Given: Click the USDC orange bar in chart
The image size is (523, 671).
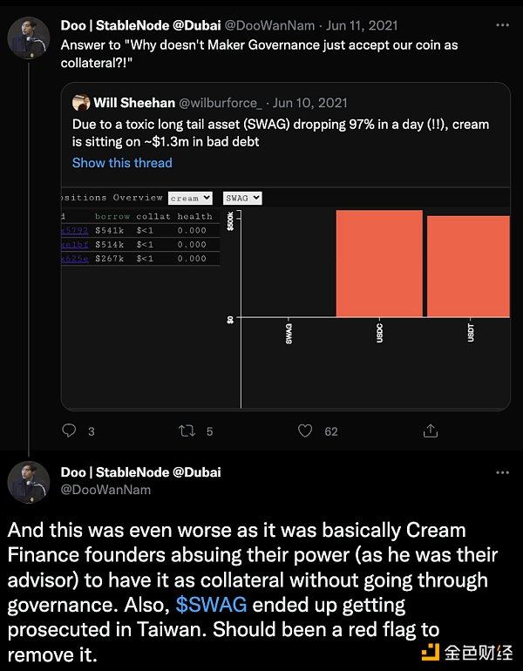Looking at the screenshot, I should point(379,263).
